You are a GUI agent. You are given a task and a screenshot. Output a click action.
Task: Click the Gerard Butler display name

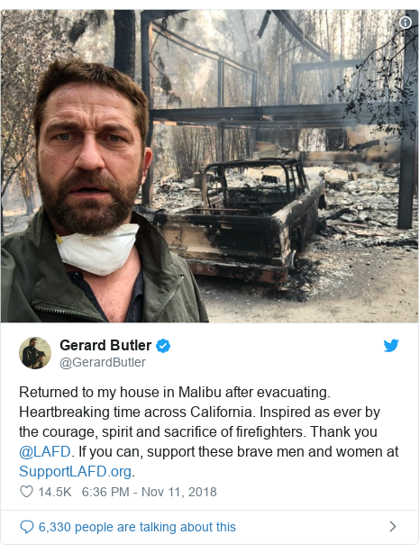105,345
